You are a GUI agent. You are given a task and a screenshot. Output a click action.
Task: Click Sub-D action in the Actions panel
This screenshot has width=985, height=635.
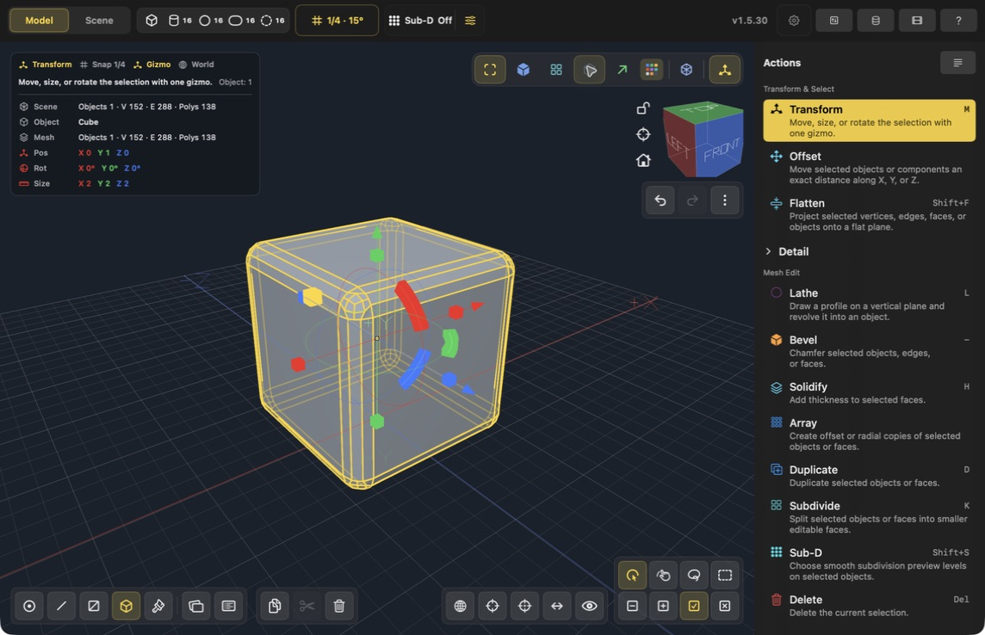pos(870,564)
